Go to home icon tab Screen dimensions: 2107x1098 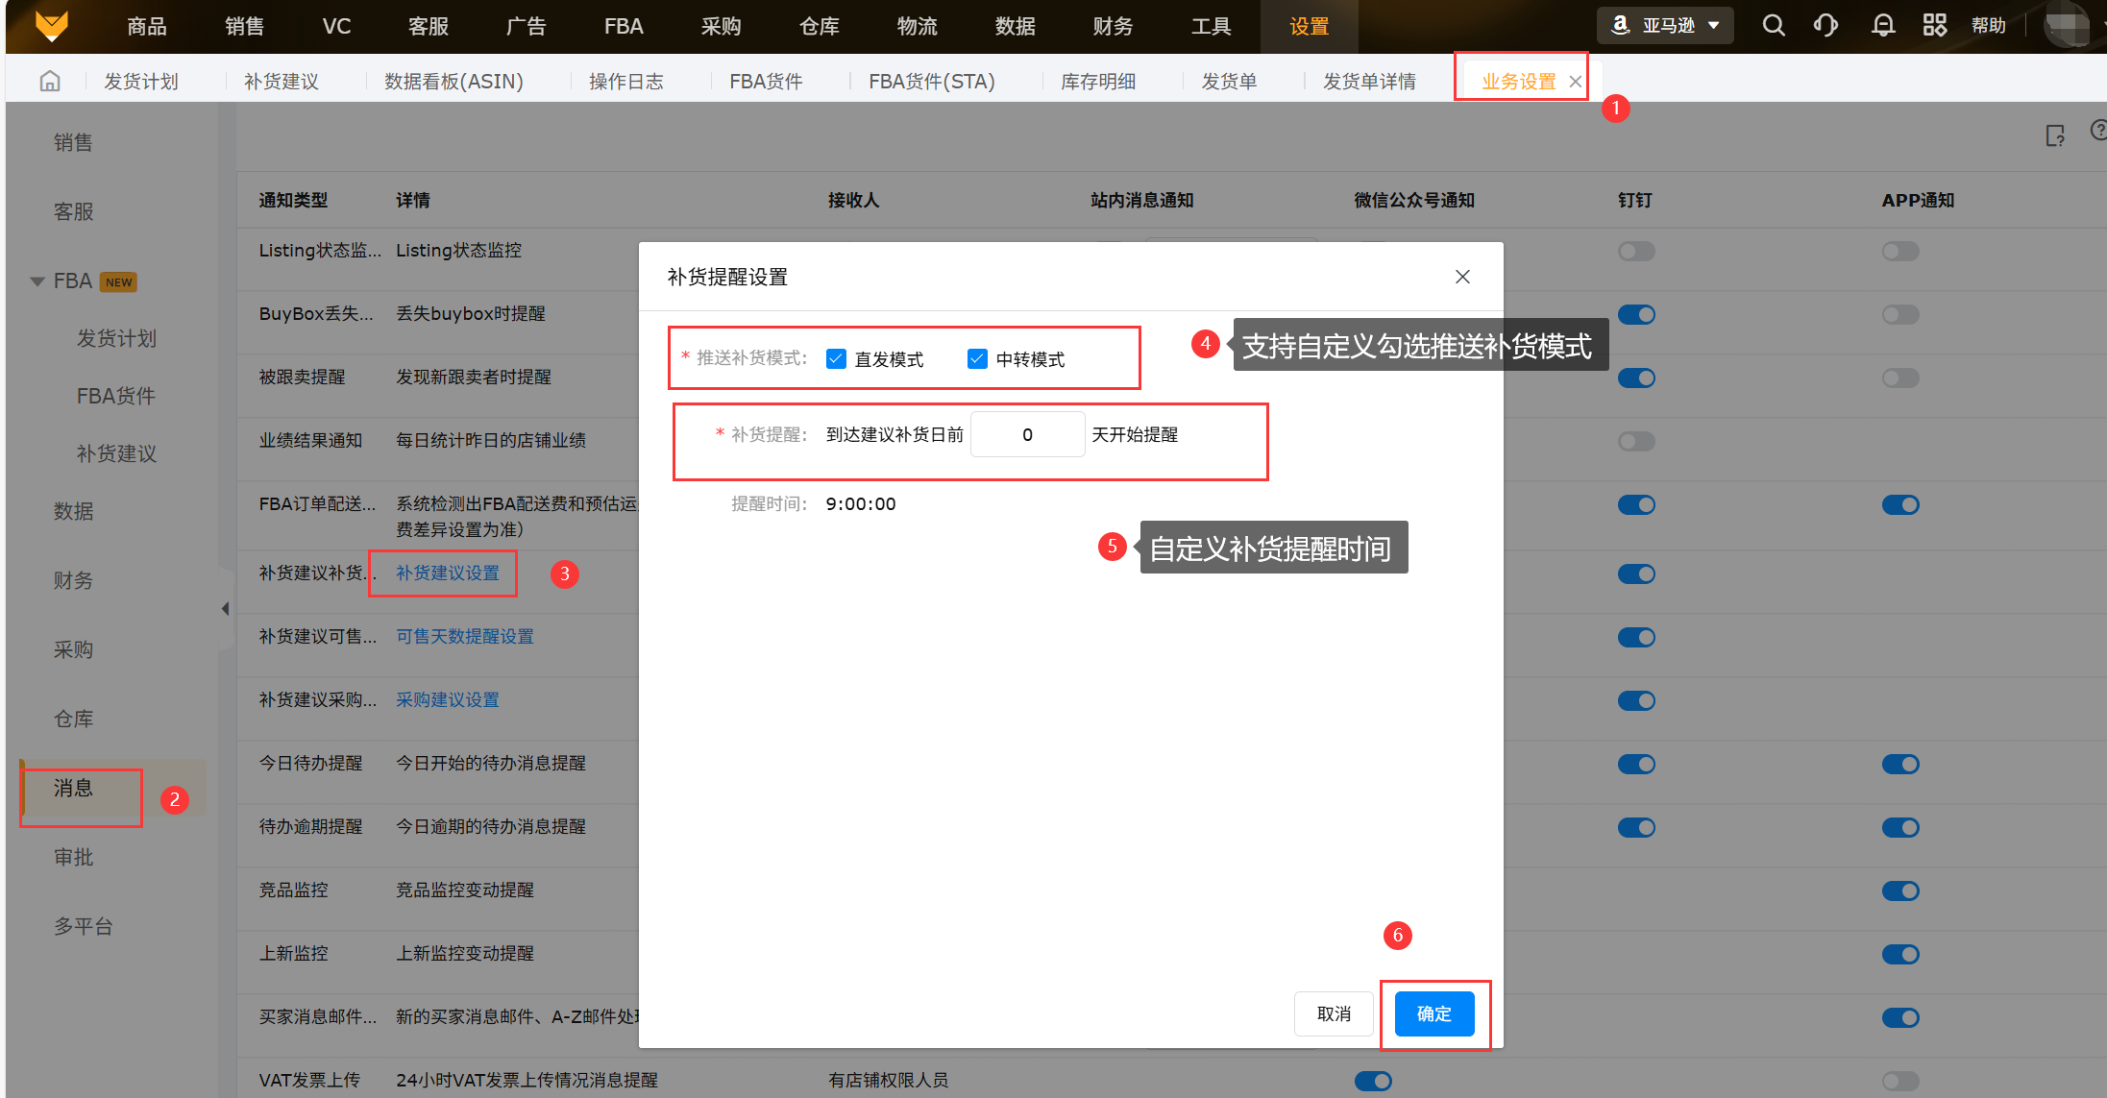tap(50, 81)
